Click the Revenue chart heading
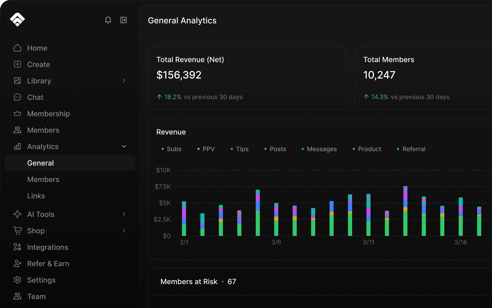Image resolution: width=492 pixels, height=308 pixels. tap(171, 132)
